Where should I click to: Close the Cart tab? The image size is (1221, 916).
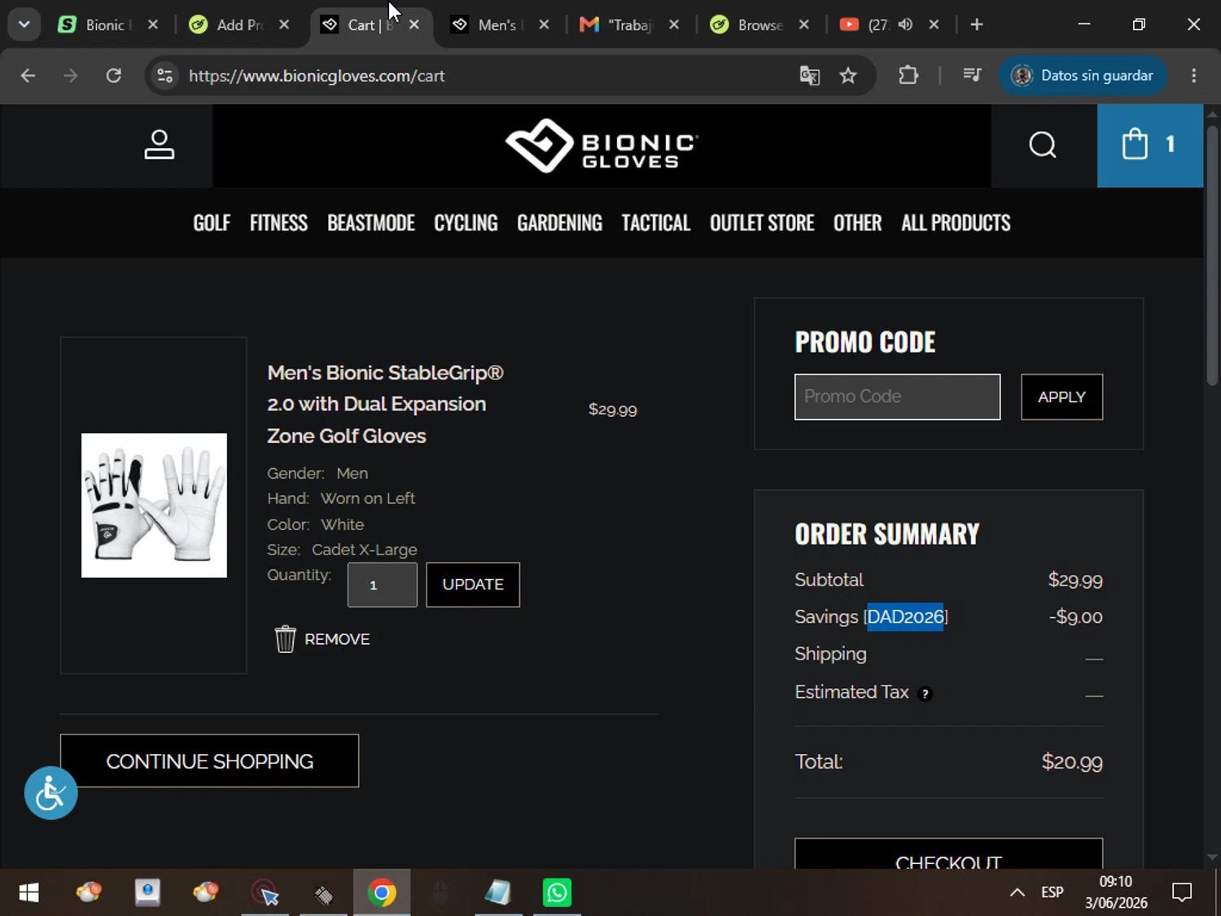tap(414, 24)
